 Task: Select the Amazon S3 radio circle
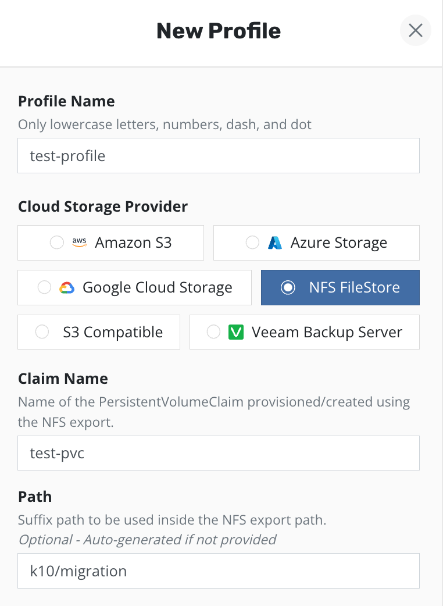click(56, 243)
